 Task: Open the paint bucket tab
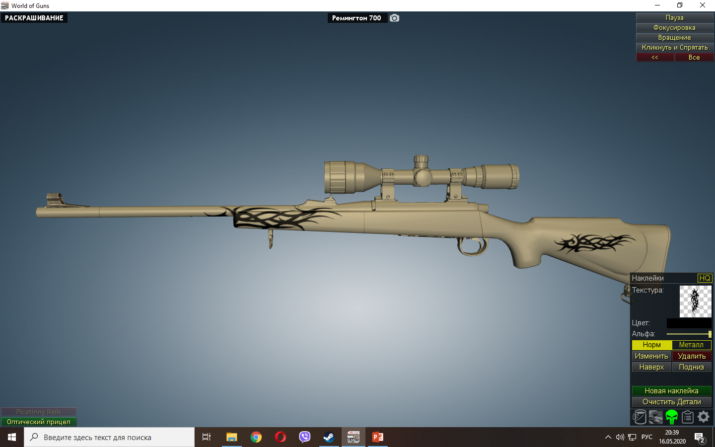(x=640, y=417)
